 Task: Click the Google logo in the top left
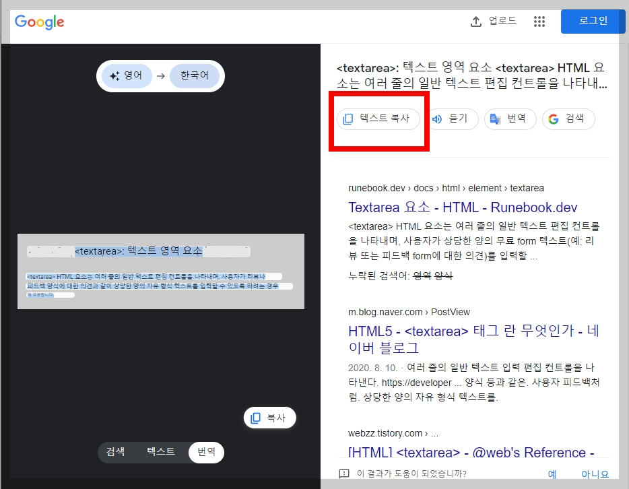tap(38, 22)
